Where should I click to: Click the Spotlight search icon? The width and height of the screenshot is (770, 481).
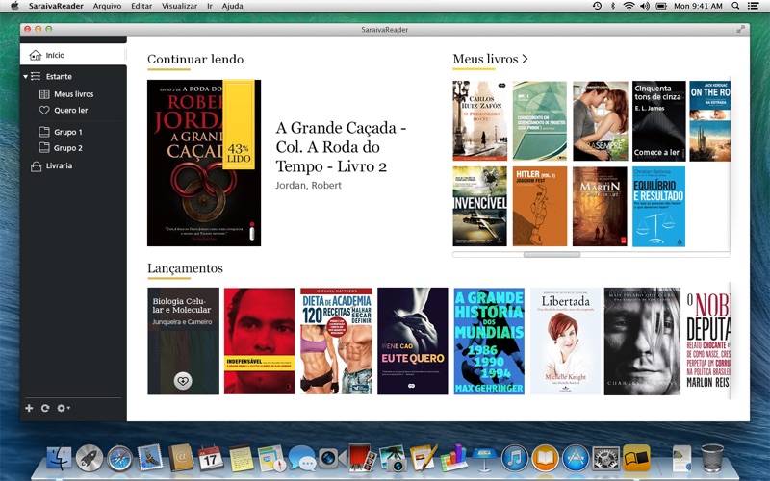point(735,6)
